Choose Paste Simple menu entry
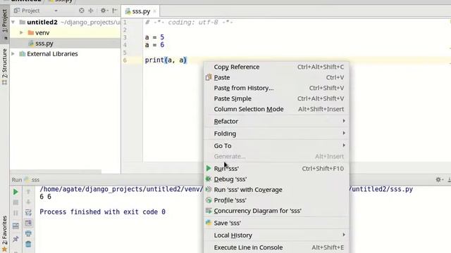This screenshot has height=253, width=451. tap(276, 98)
